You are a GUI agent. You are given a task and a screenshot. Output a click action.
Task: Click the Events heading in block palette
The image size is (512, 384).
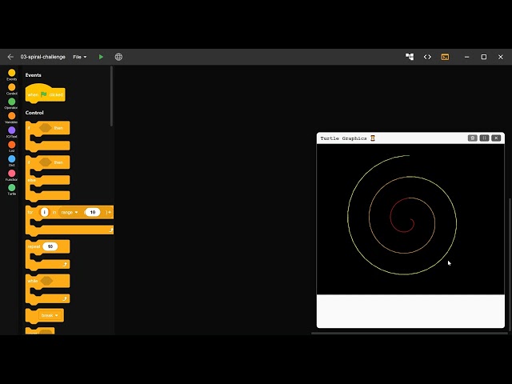pos(34,75)
